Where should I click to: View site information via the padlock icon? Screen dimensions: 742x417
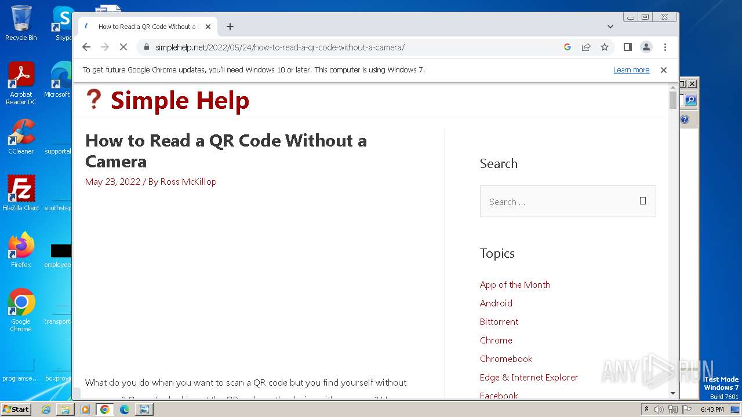146,47
